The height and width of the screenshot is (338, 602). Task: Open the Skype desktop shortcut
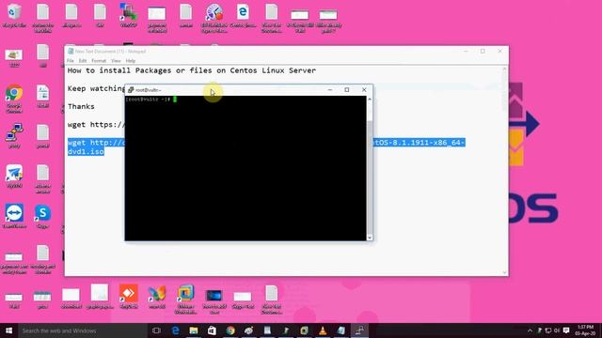pyautogui.click(x=42, y=216)
